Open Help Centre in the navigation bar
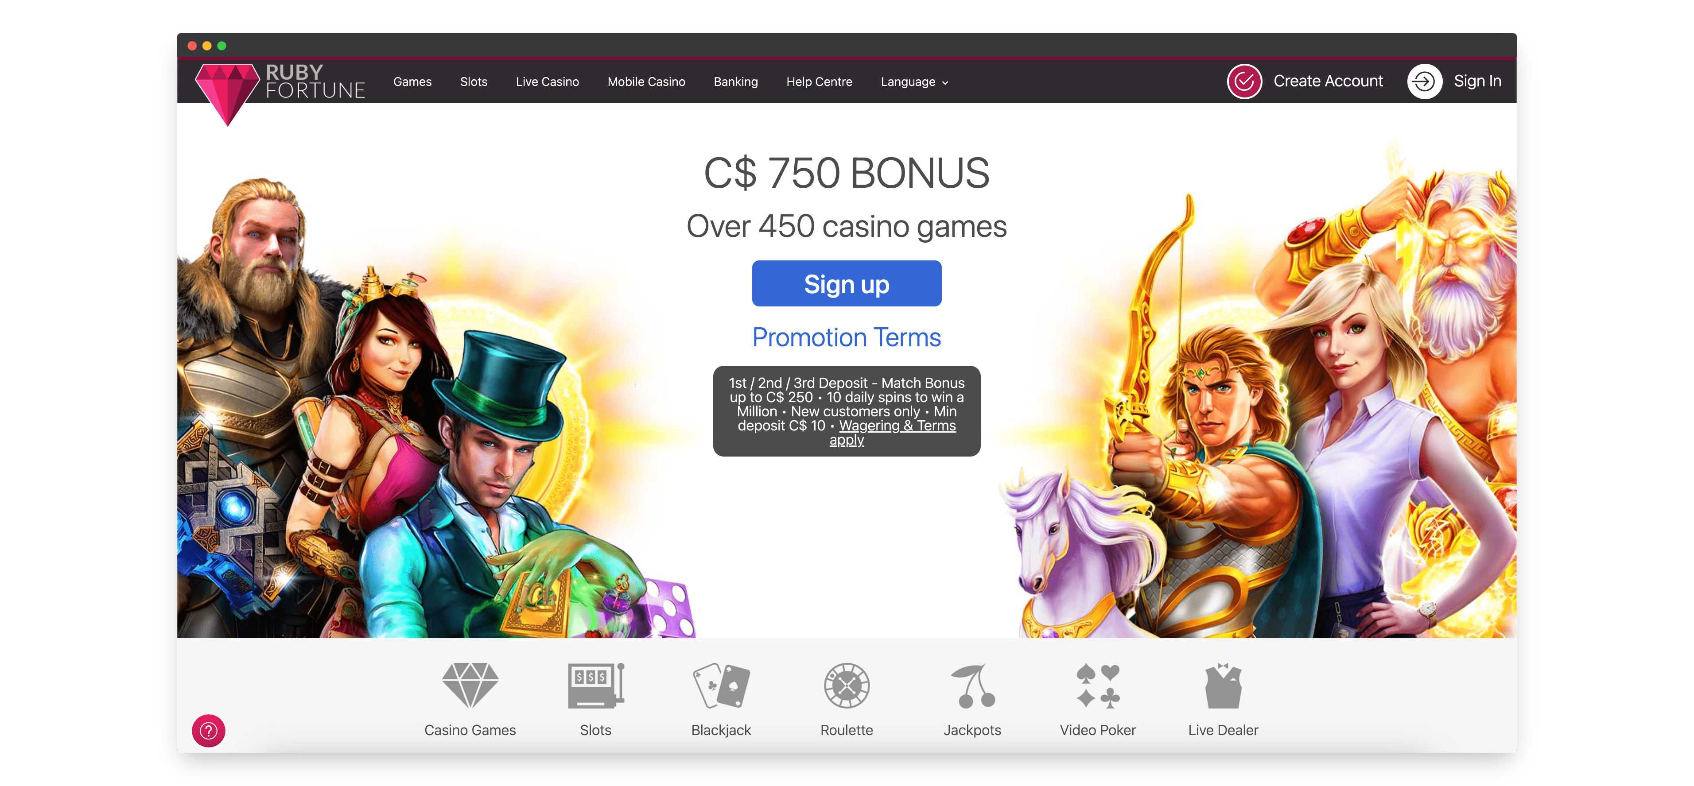This screenshot has width=1694, height=786. [820, 82]
